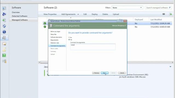Sort the list by Last Modified column
This screenshot has width=175, height=98.
(156, 20)
